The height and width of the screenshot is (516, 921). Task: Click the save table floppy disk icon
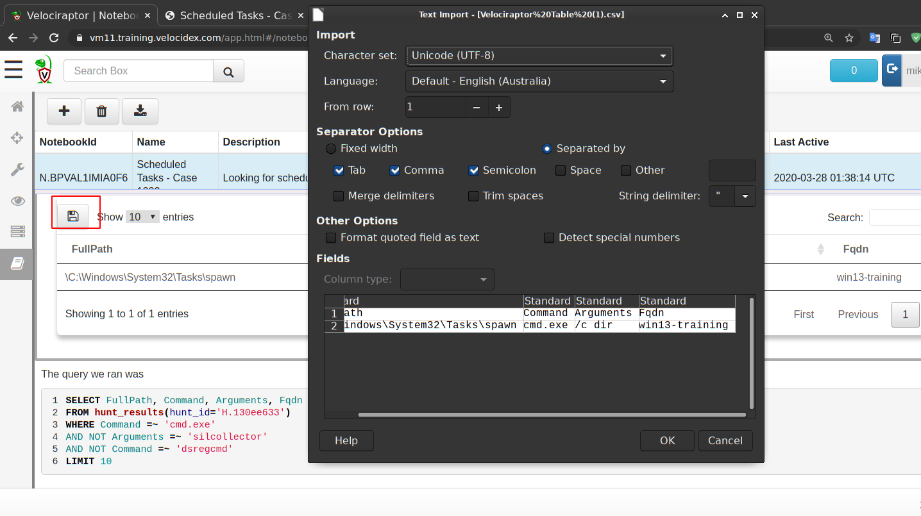(72, 216)
